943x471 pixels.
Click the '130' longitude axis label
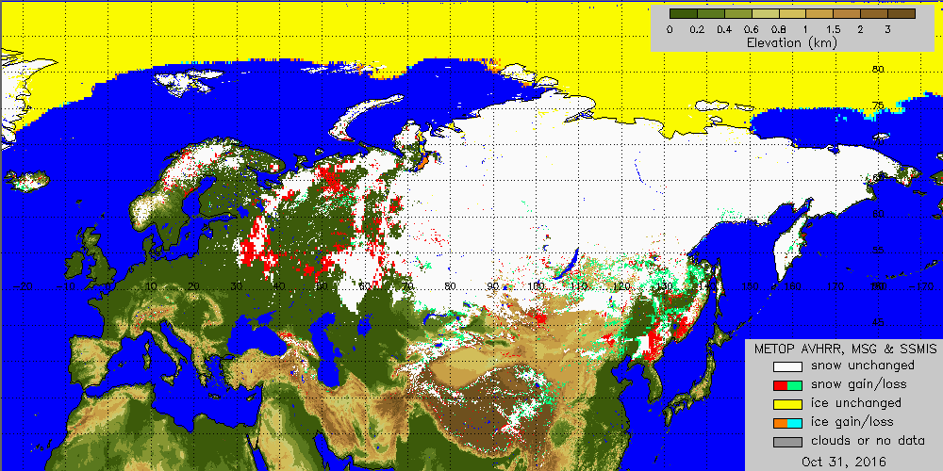tap(664, 286)
